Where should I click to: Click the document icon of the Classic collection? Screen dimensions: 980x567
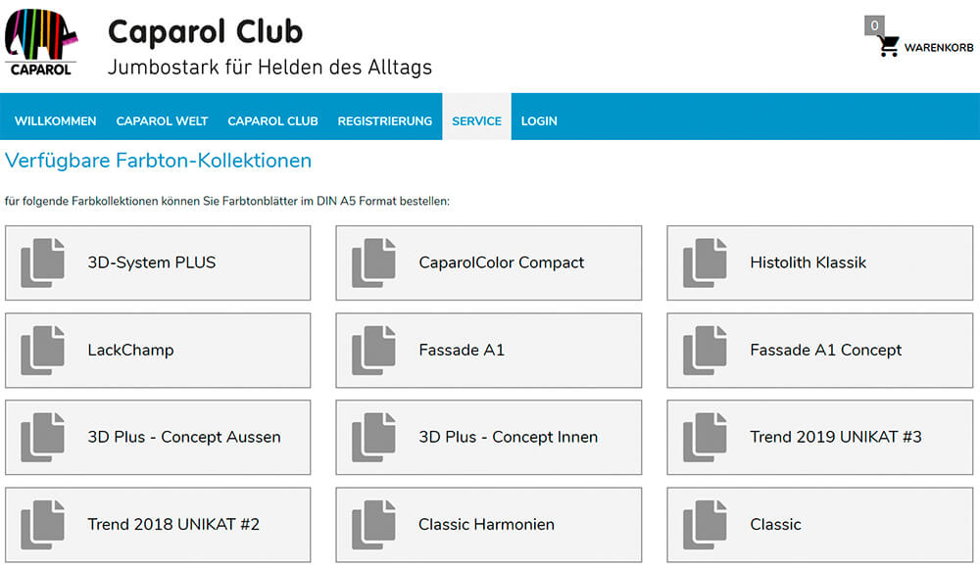coord(705,525)
